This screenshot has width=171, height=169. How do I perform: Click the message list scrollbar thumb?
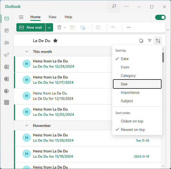163,57
